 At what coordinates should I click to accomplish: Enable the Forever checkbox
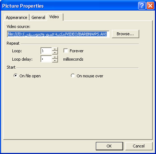pyautogui.click(x=66, y=51)
